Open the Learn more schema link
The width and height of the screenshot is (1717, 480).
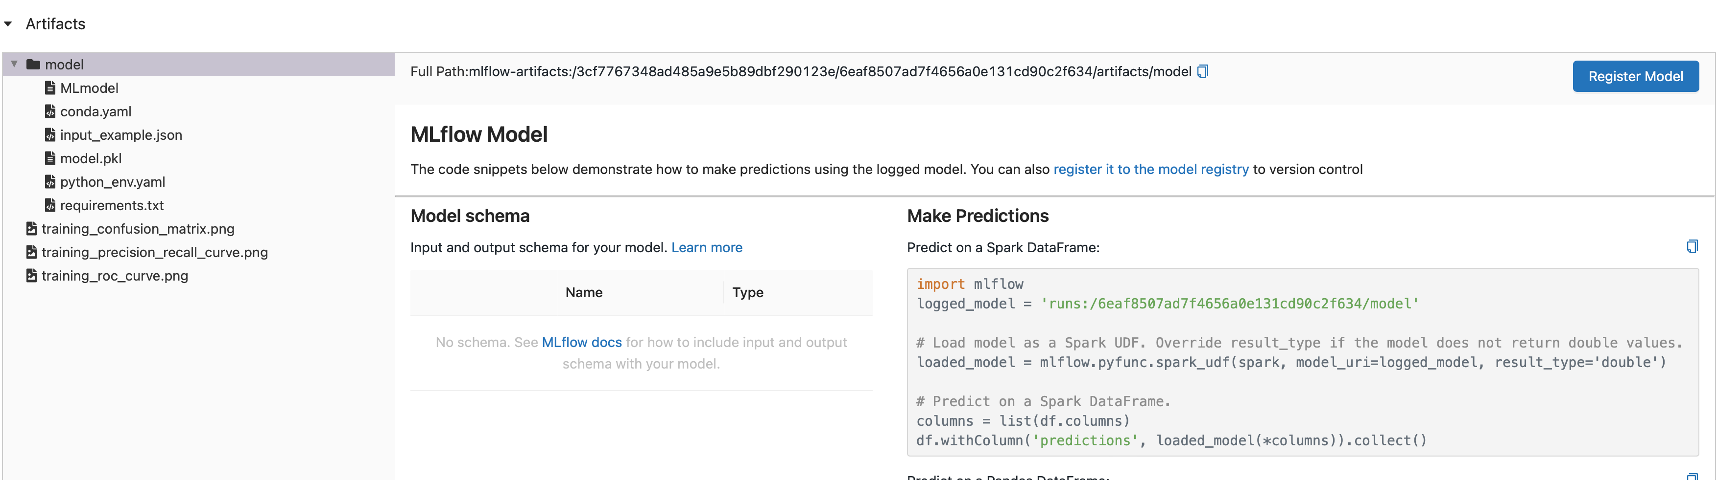click(x=706, y=247)
